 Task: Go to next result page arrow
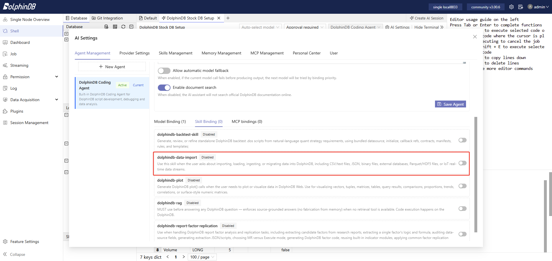pos(184,257)
